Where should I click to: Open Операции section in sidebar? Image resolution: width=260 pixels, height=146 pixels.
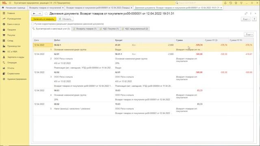pos(12,62)
